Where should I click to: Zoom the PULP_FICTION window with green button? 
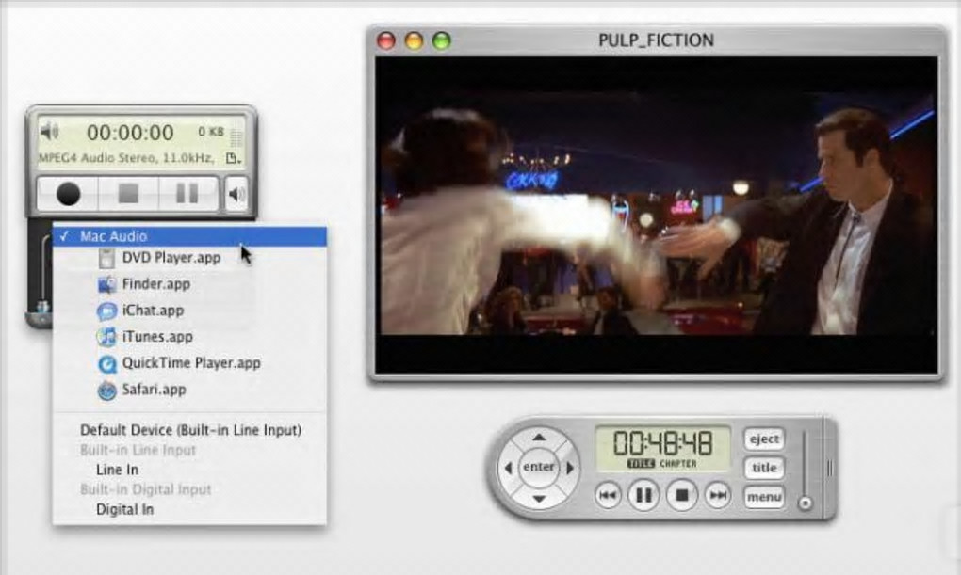(441, 40)
